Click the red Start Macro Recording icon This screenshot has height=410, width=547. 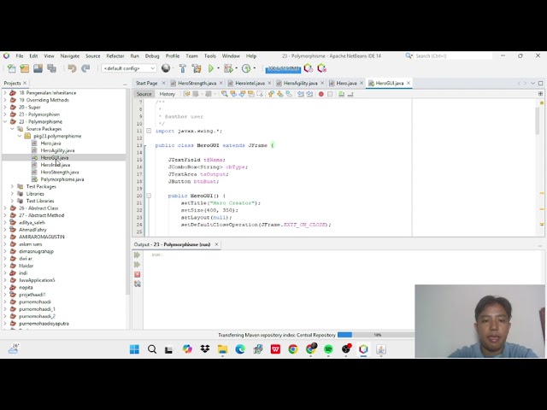pyautogui.click(x=321, y=94)
